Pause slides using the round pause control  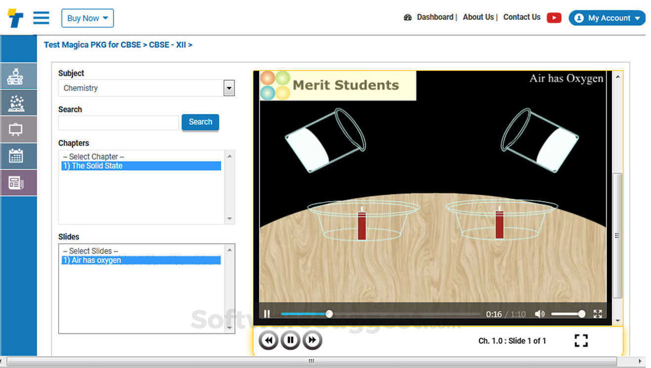(x=290, y=340)
